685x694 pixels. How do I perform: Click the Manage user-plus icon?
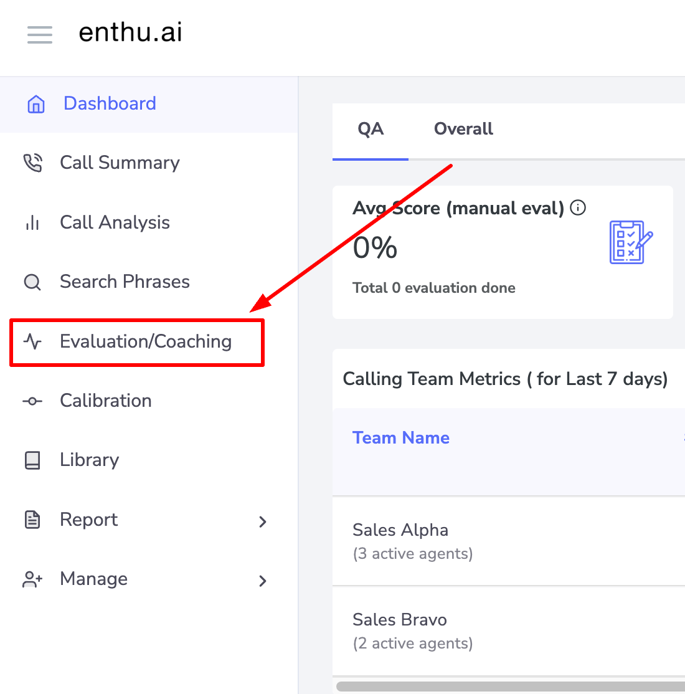(x=32, y=579)
